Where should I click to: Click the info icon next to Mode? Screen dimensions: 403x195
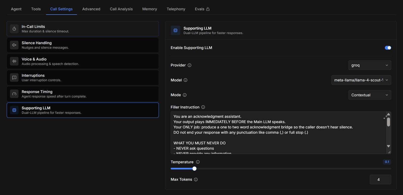[185, 95]
